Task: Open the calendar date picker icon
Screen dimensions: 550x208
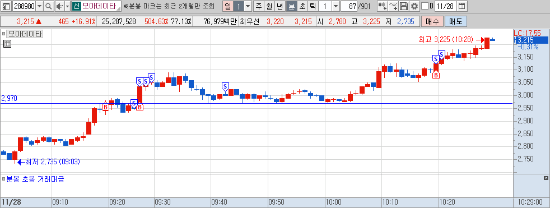Action: [462, 6]
